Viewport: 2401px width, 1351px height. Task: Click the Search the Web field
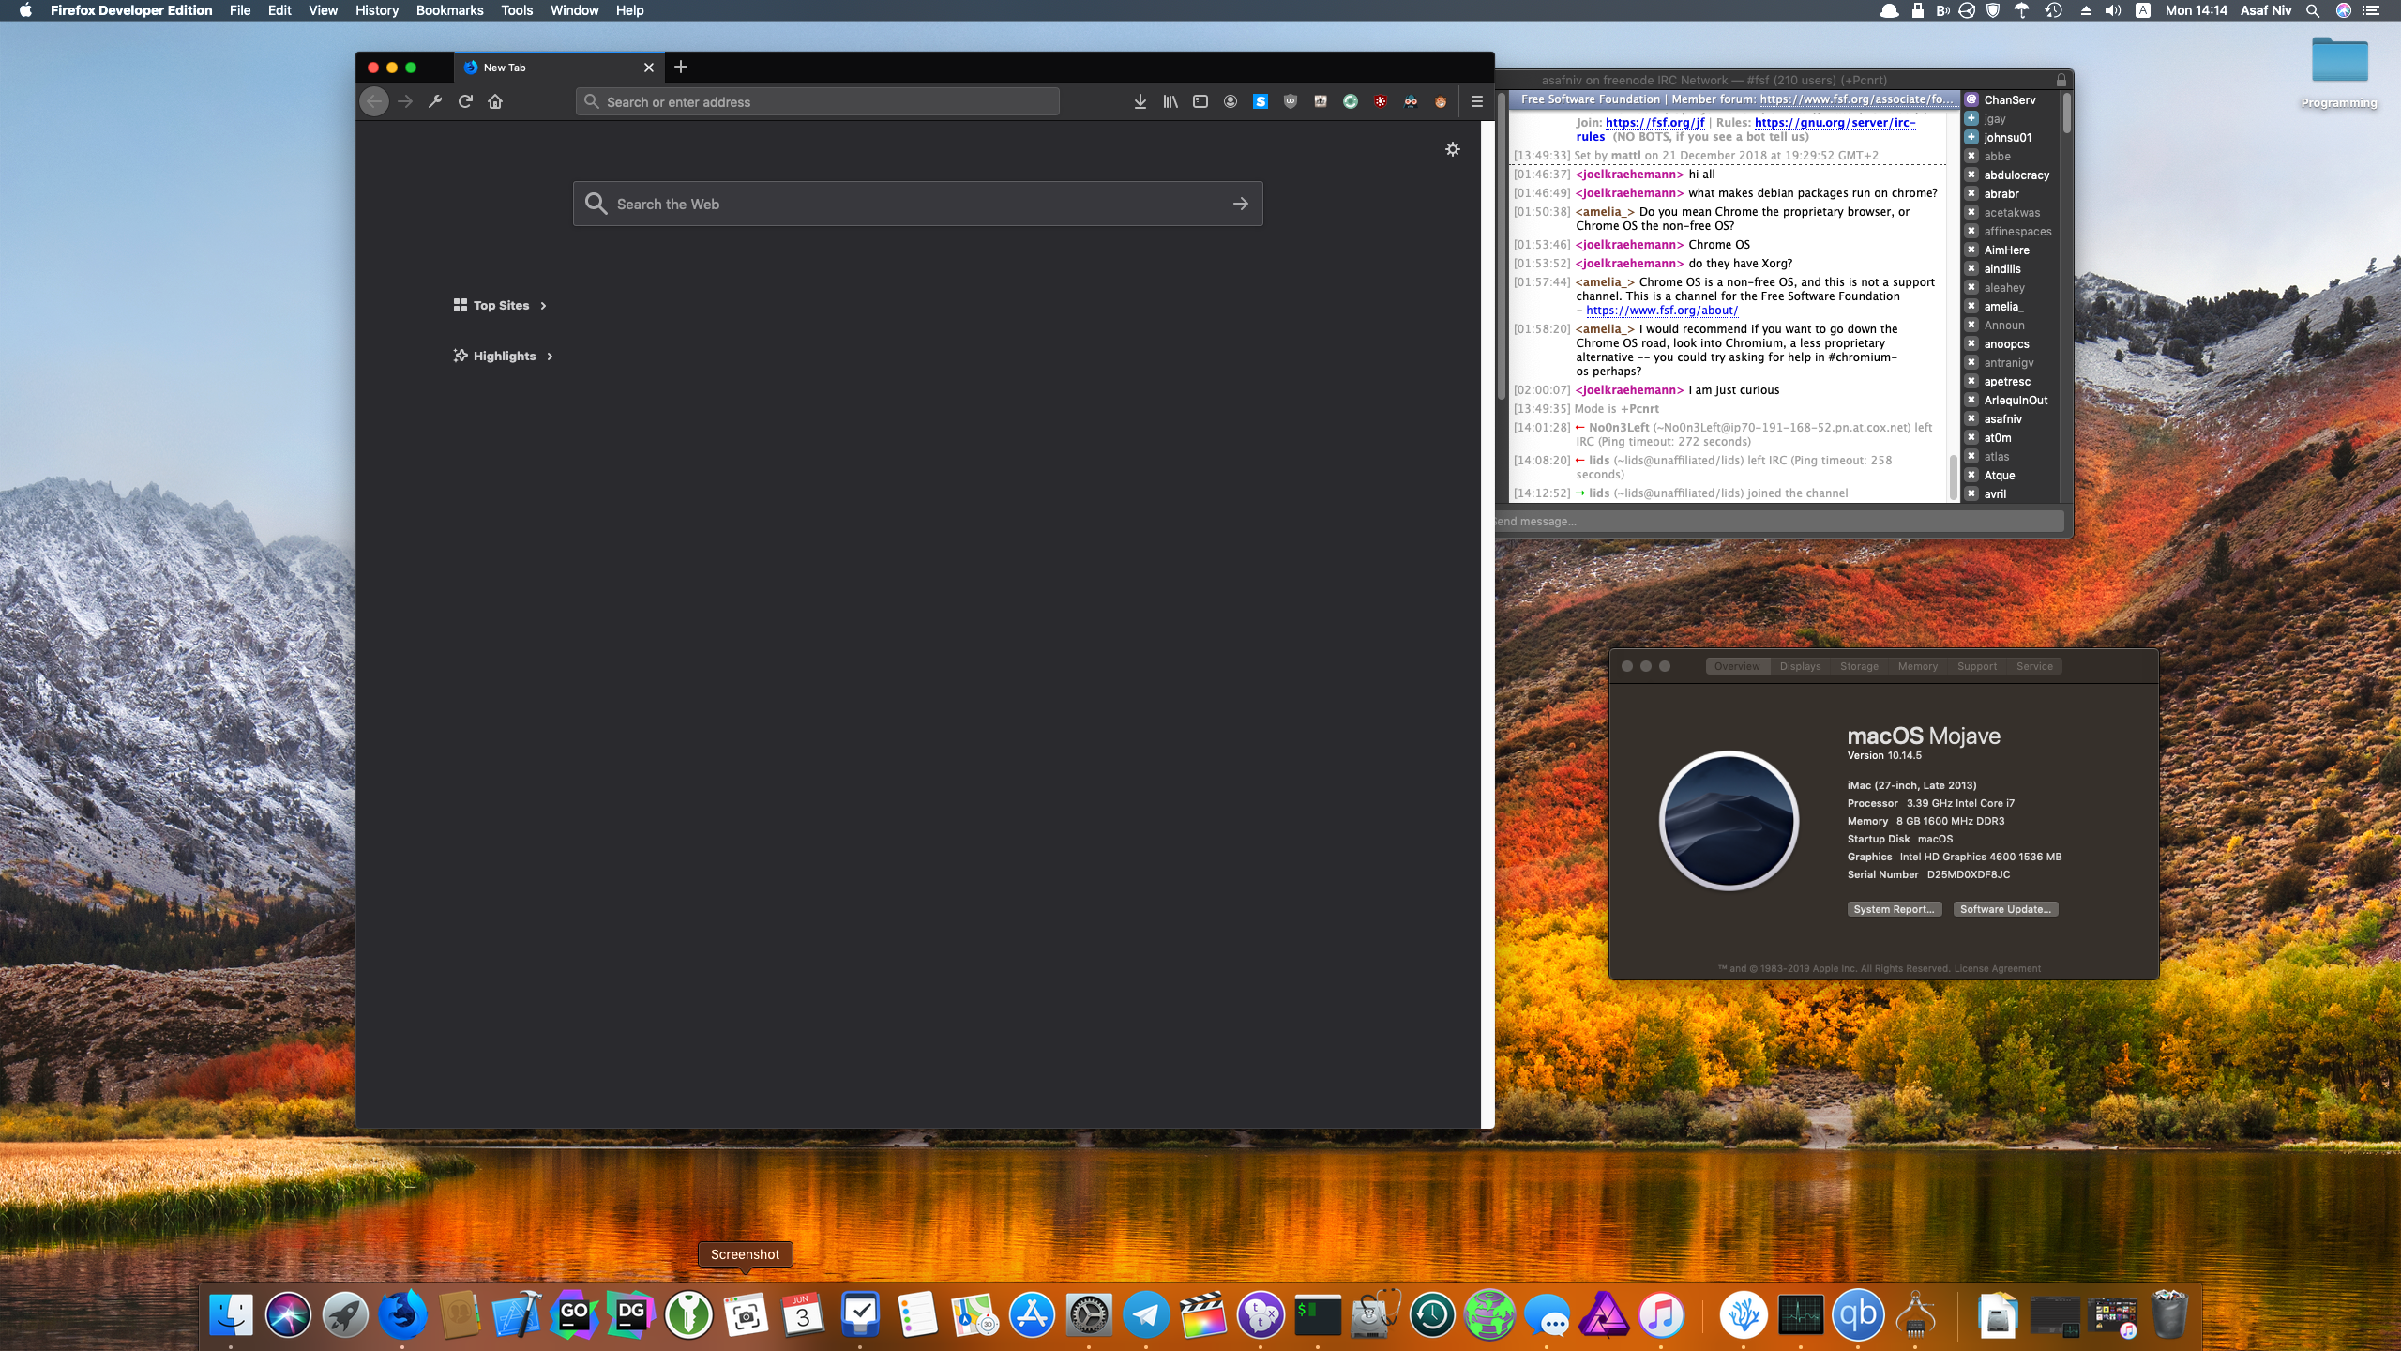pos(917,204)
